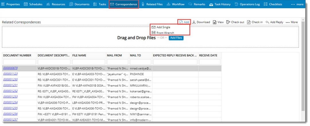Open document number 000000879 link
This screenshot has width=310, height=126.
10,68
